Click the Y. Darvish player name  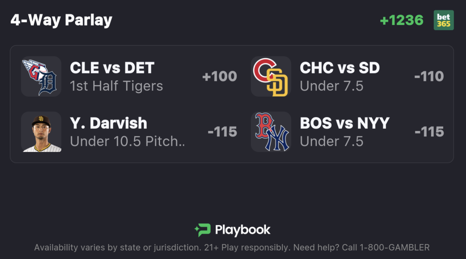coord(108,123)
